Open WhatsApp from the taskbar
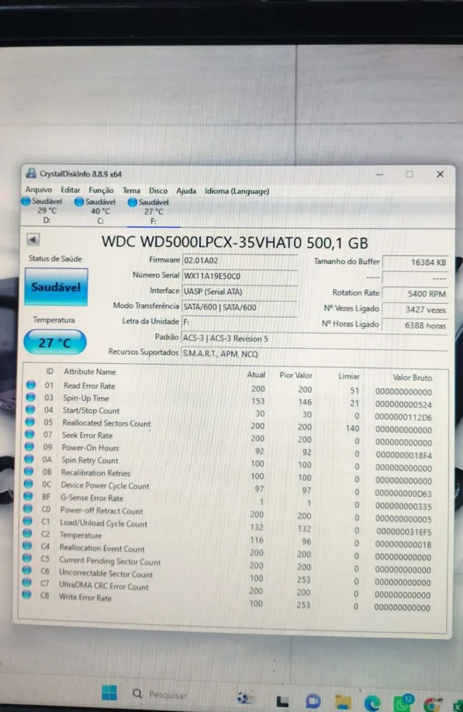The image size is (463, 712). [x=402, y=704]
